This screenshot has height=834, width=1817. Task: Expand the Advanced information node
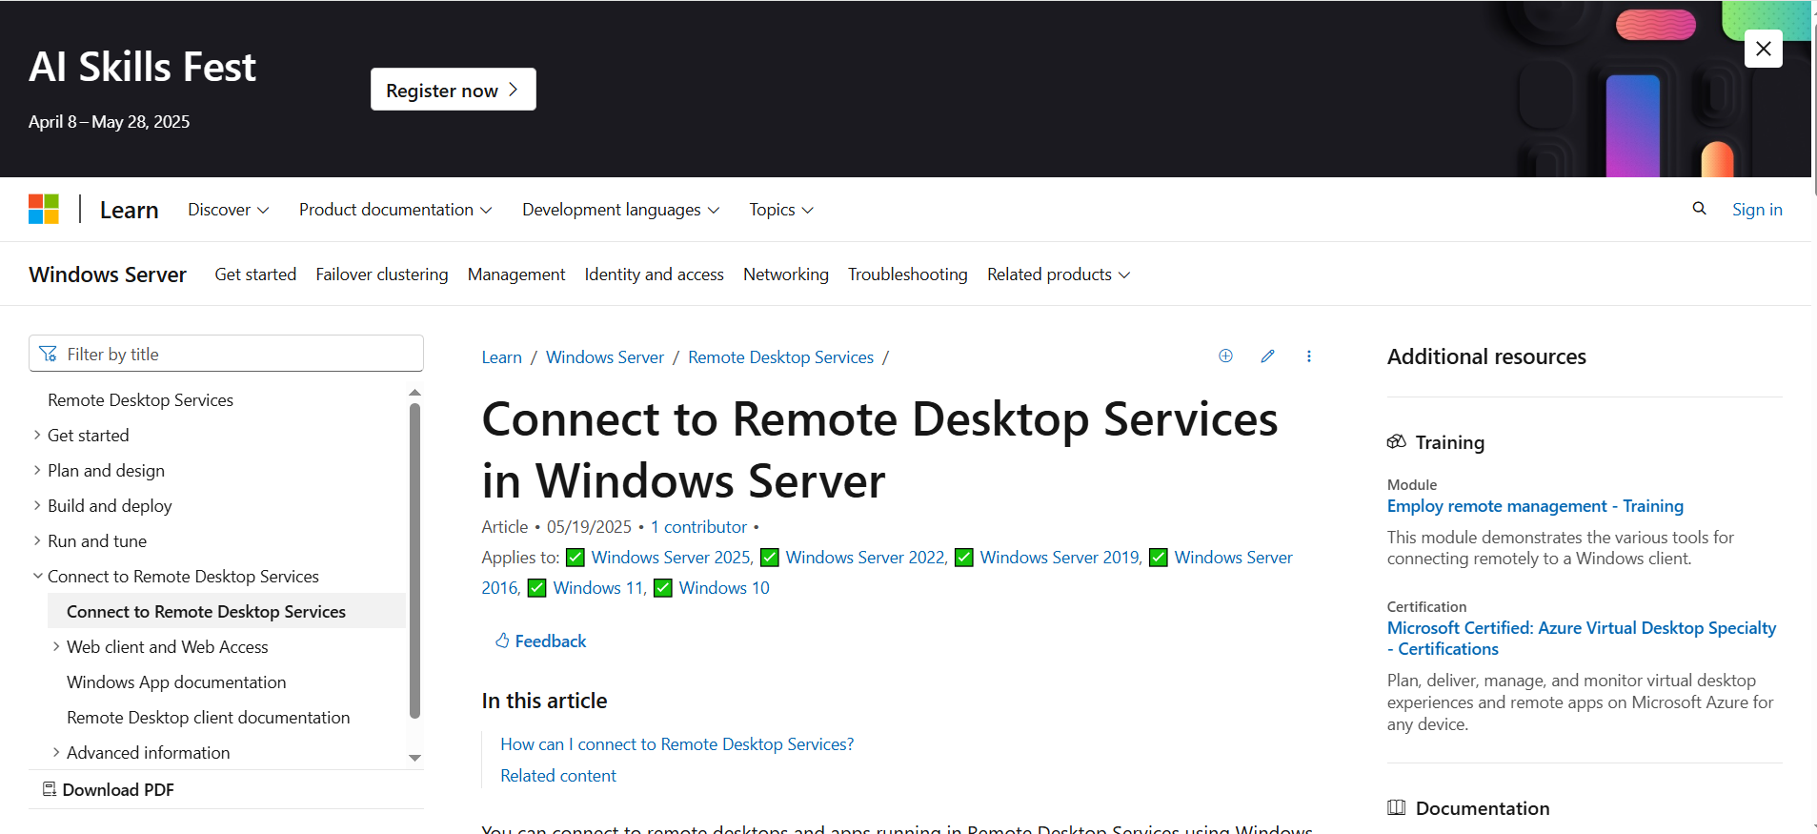coord(56,752)
